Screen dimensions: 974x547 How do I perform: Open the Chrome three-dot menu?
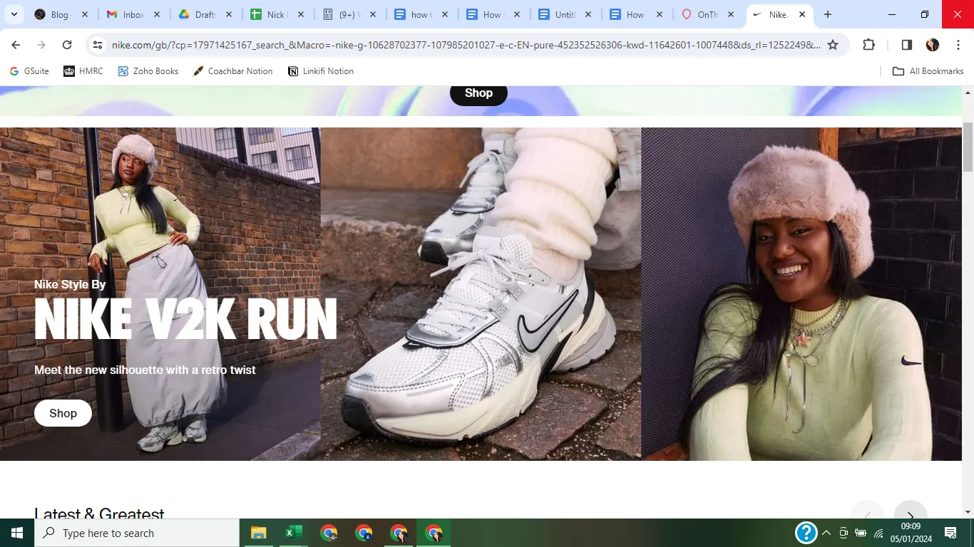coord(958,45)
